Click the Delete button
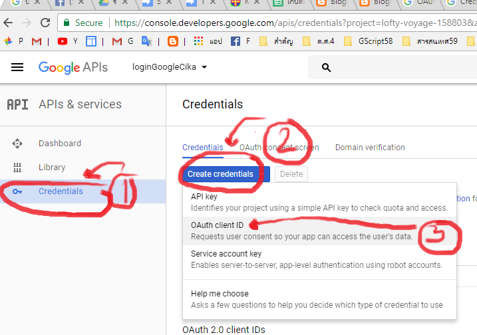Image resolution: width=477 pixels, height=335 pixels. [x=291, y=174]
